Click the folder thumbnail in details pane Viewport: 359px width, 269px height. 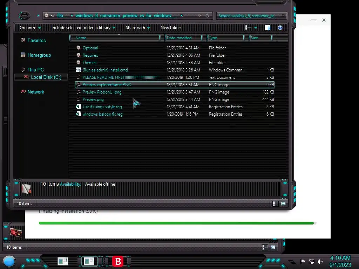click(26, 189)
